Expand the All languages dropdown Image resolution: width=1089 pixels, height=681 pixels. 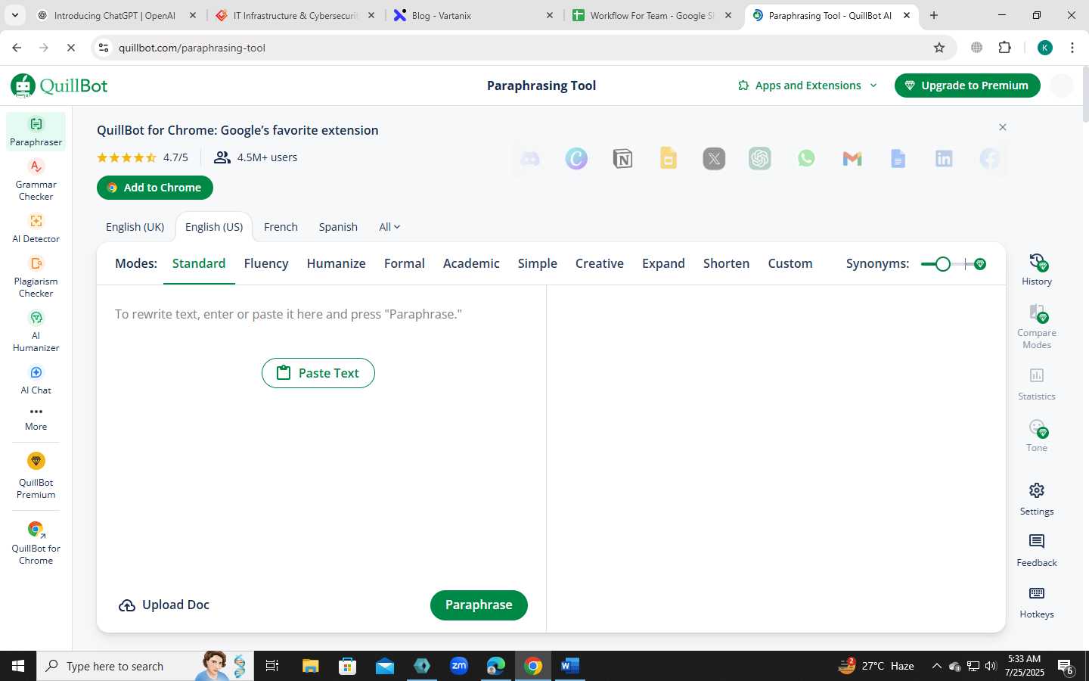click(x=389, y=227)
